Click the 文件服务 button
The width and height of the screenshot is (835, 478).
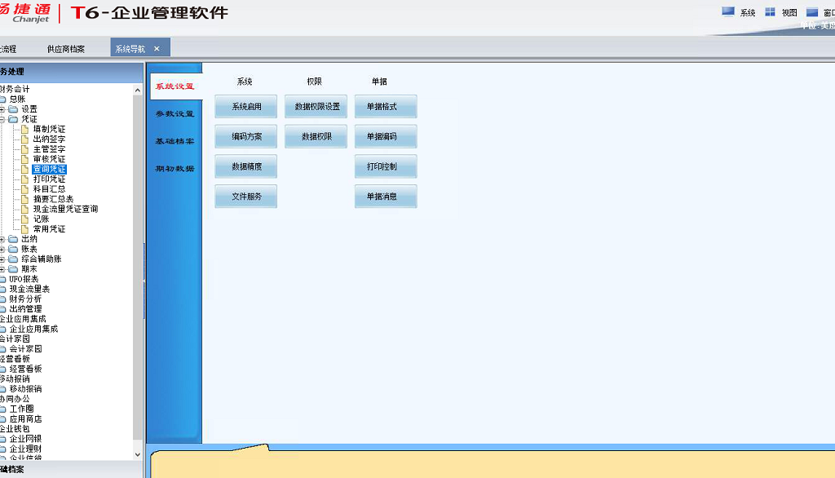coord(246,196)
